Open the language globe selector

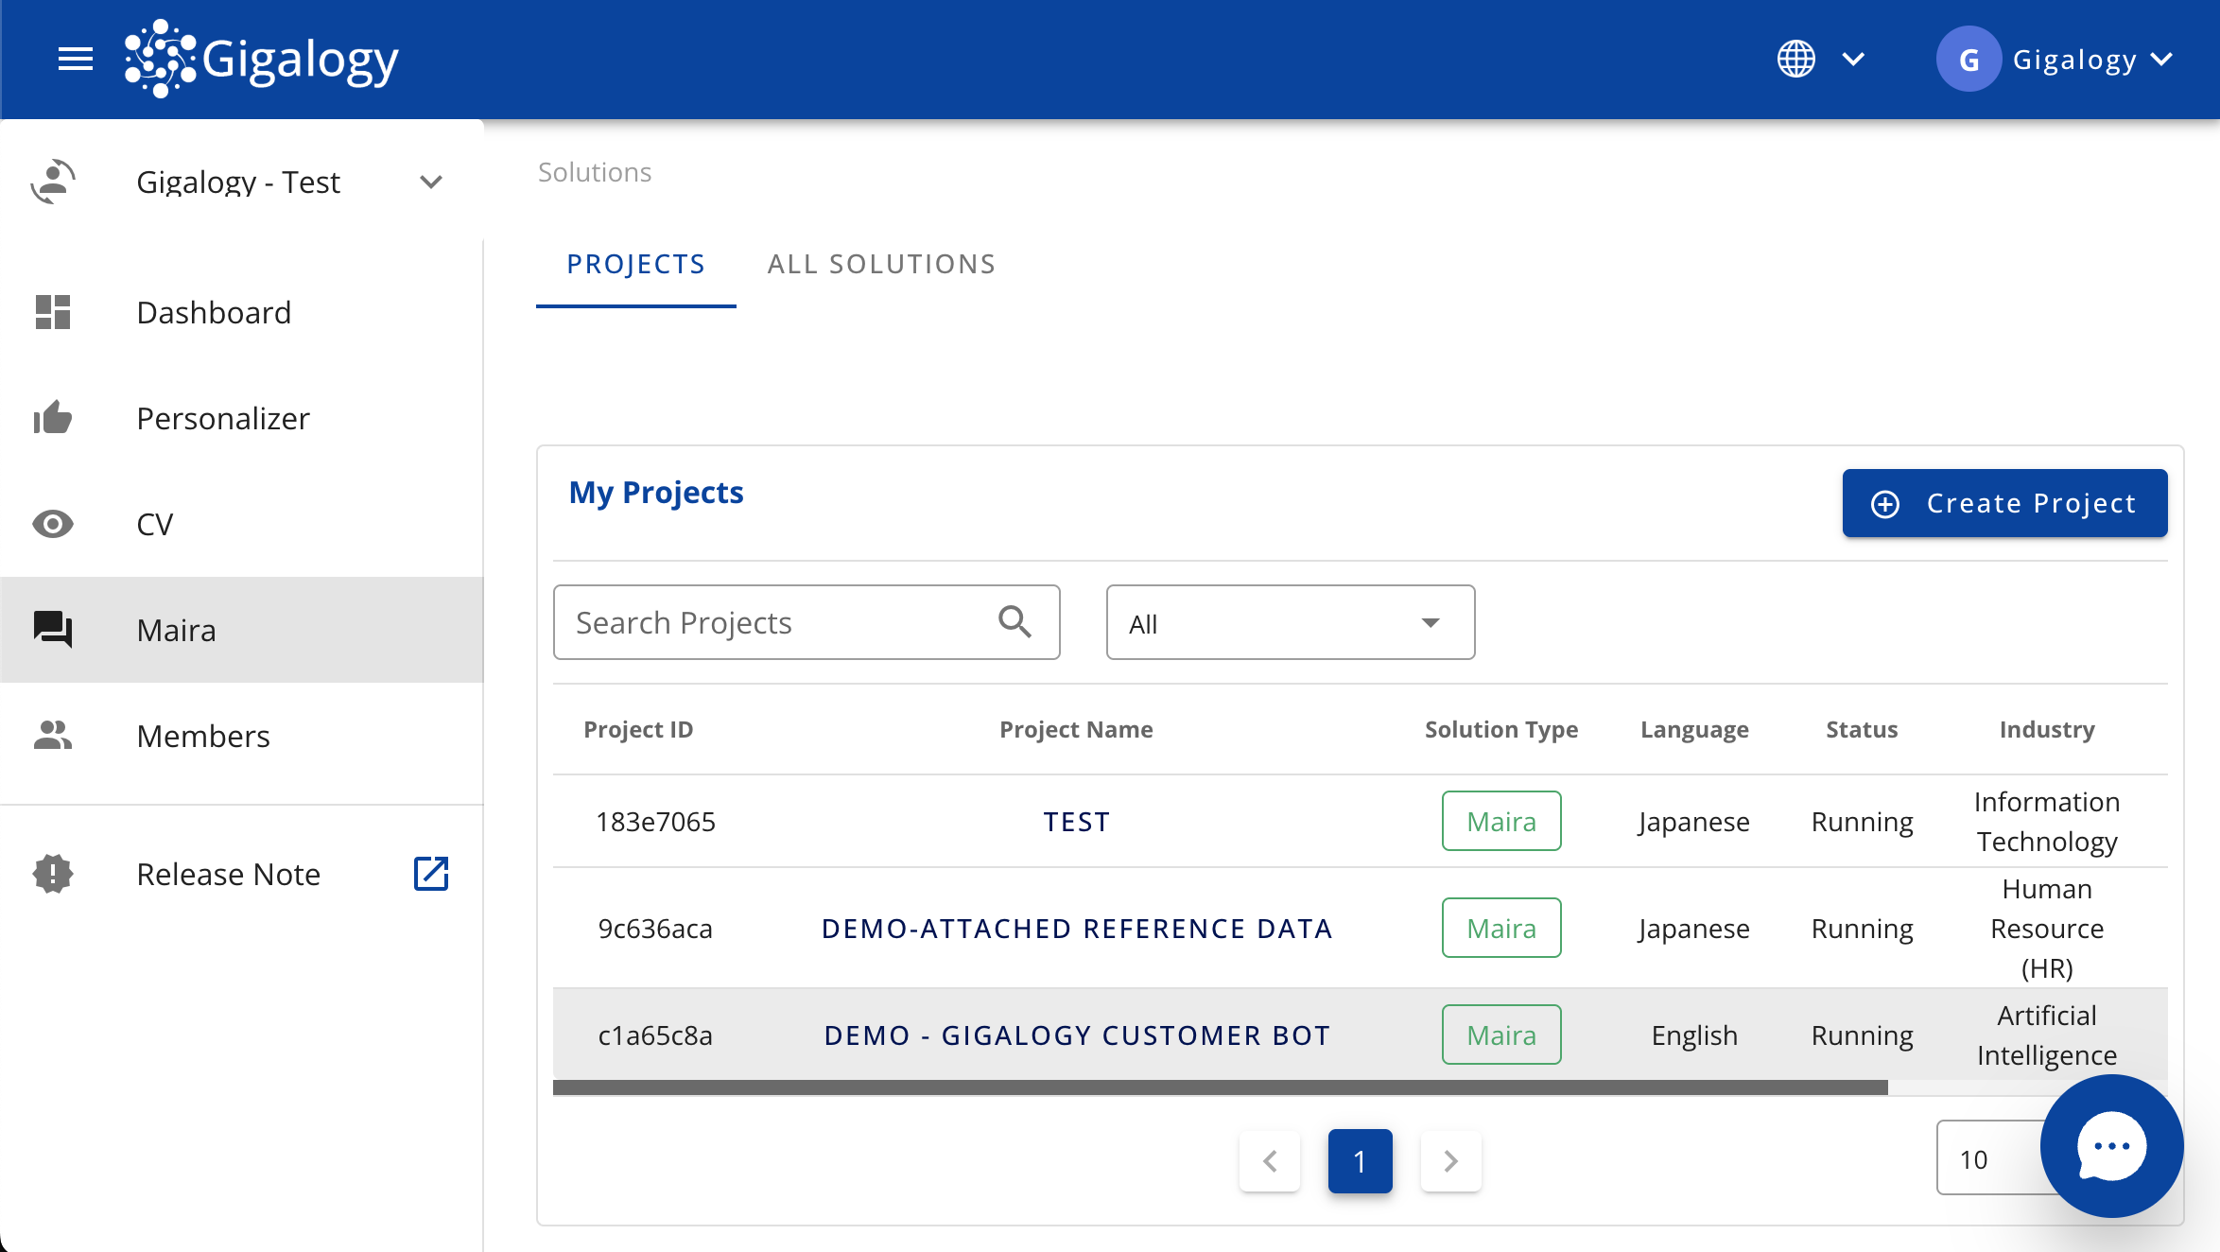[1796, 59]
